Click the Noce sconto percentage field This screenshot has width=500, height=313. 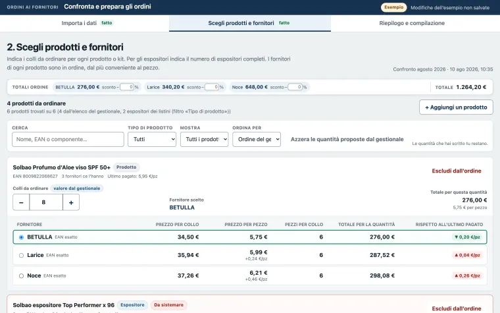pyautogui.click(x=295, y=87)
